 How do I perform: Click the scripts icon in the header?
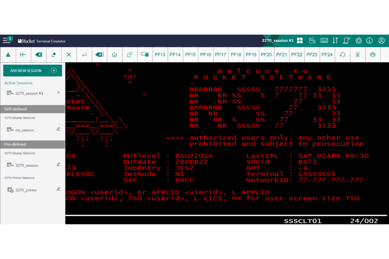pyautogui.click(x=346, y=40)
